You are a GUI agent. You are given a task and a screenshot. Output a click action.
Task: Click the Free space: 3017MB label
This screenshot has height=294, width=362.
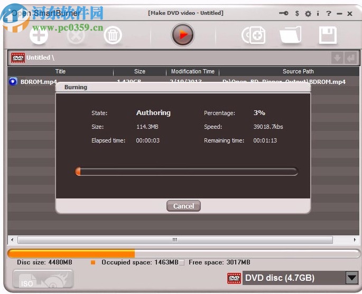coord(219,262)
